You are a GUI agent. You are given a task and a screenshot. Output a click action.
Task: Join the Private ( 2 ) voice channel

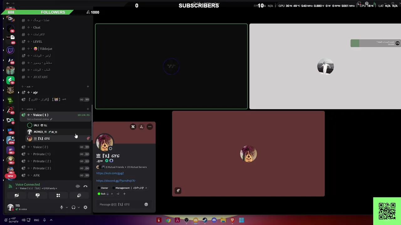55,161
